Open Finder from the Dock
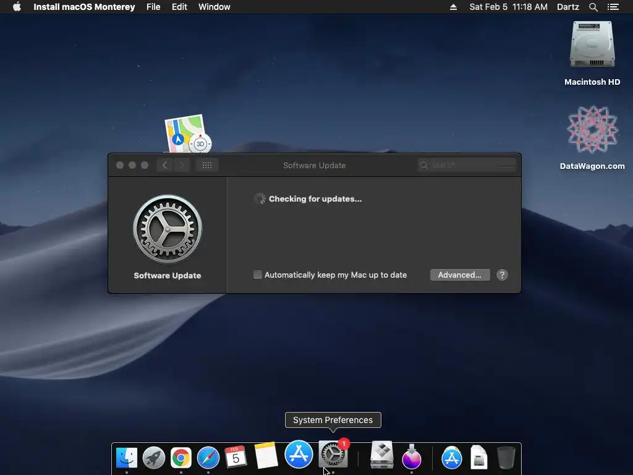Viewport: 633px width, 475px height. pyautogui.click(x=126, y=458)
